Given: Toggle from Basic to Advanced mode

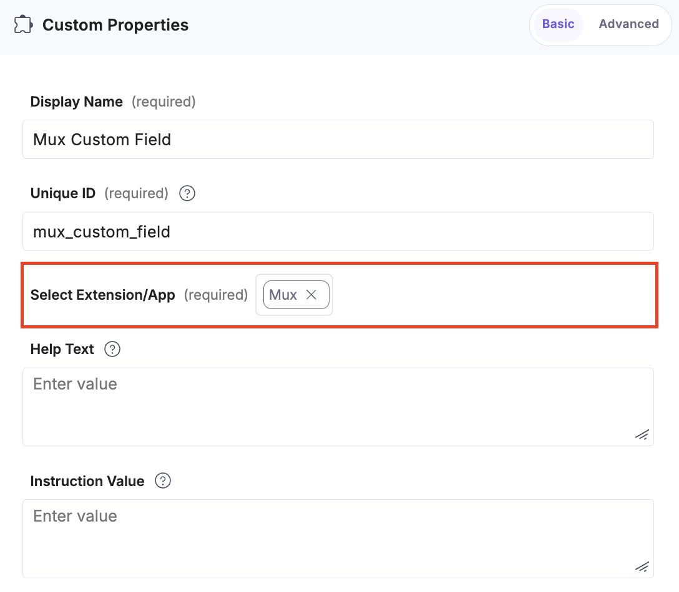Looking at the screenshot, I should (628, 24).
